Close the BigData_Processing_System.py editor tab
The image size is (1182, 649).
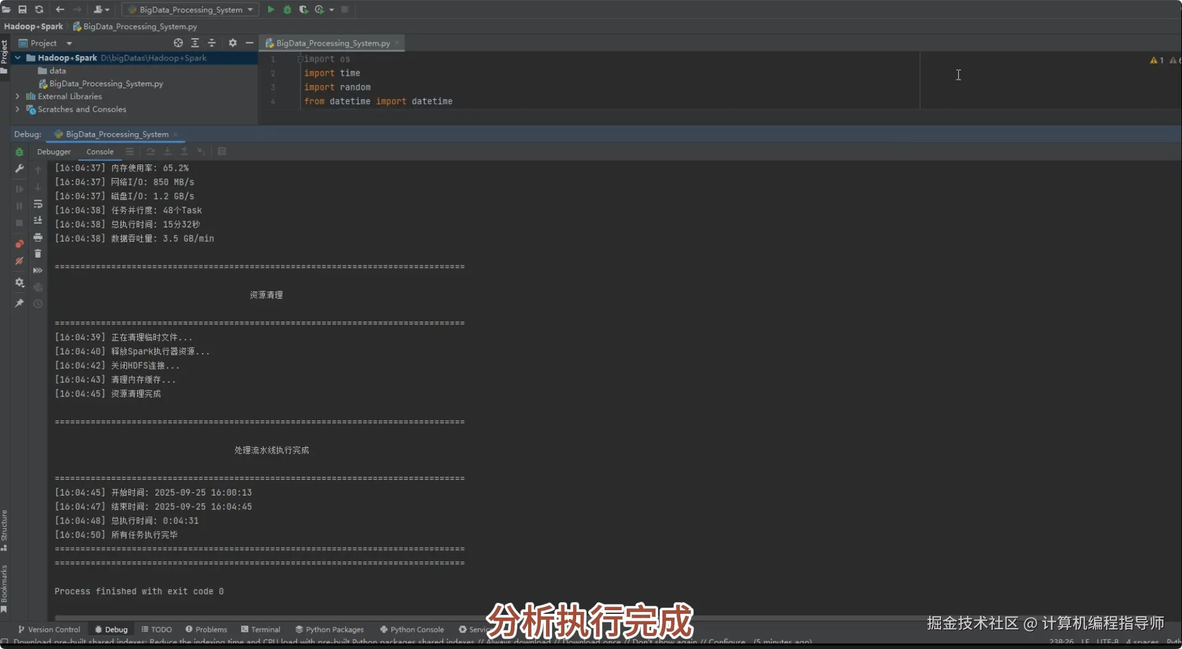click(x=397, y=43)
